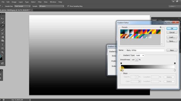
Task: Click the gradient preview bar
Action: coord(148,67)
